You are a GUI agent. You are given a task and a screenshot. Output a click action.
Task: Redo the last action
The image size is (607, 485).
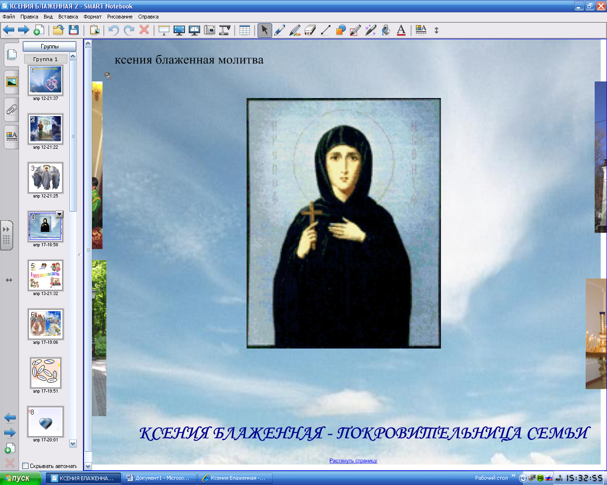(x=129, y=30)
